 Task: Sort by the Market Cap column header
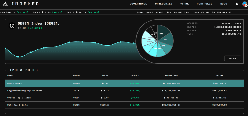pyautogui.click(x=171, y=76)
